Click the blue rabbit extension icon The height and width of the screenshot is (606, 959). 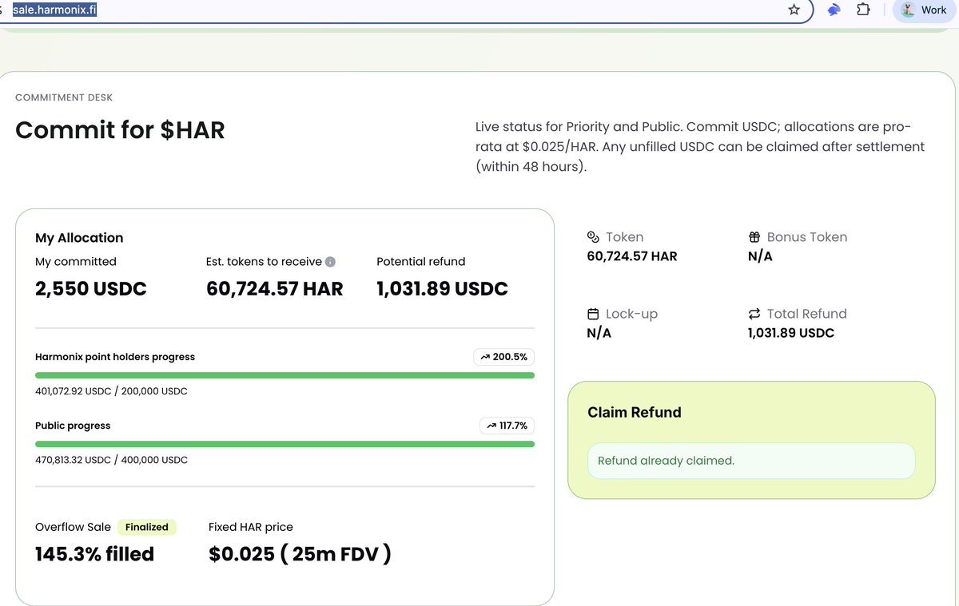point(833,10)
